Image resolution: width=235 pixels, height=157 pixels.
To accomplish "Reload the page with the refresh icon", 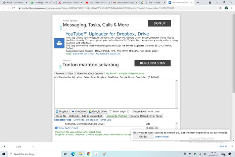I will click(x=13, y=8).
